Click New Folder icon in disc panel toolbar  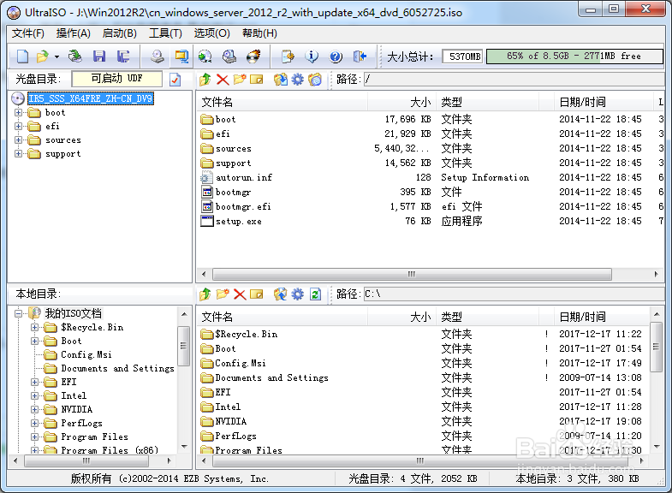[x=240, y=80]
